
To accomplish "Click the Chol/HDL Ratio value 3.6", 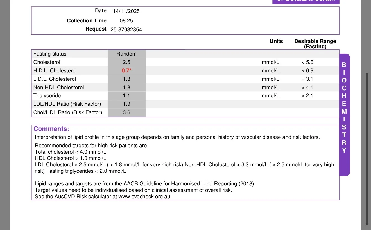I will coord(126,112).
